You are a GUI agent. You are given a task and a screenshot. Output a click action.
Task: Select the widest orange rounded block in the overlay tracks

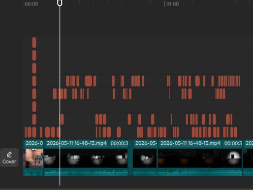click(x=88, y=81)
